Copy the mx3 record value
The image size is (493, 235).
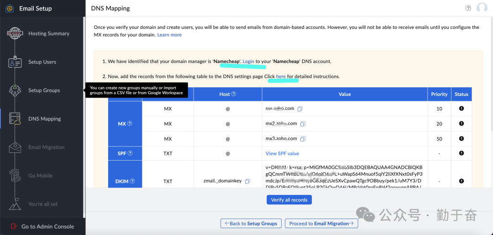[x=303, y=139]
